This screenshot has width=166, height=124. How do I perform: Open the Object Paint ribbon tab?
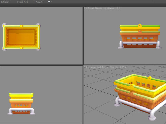(22, 2)
